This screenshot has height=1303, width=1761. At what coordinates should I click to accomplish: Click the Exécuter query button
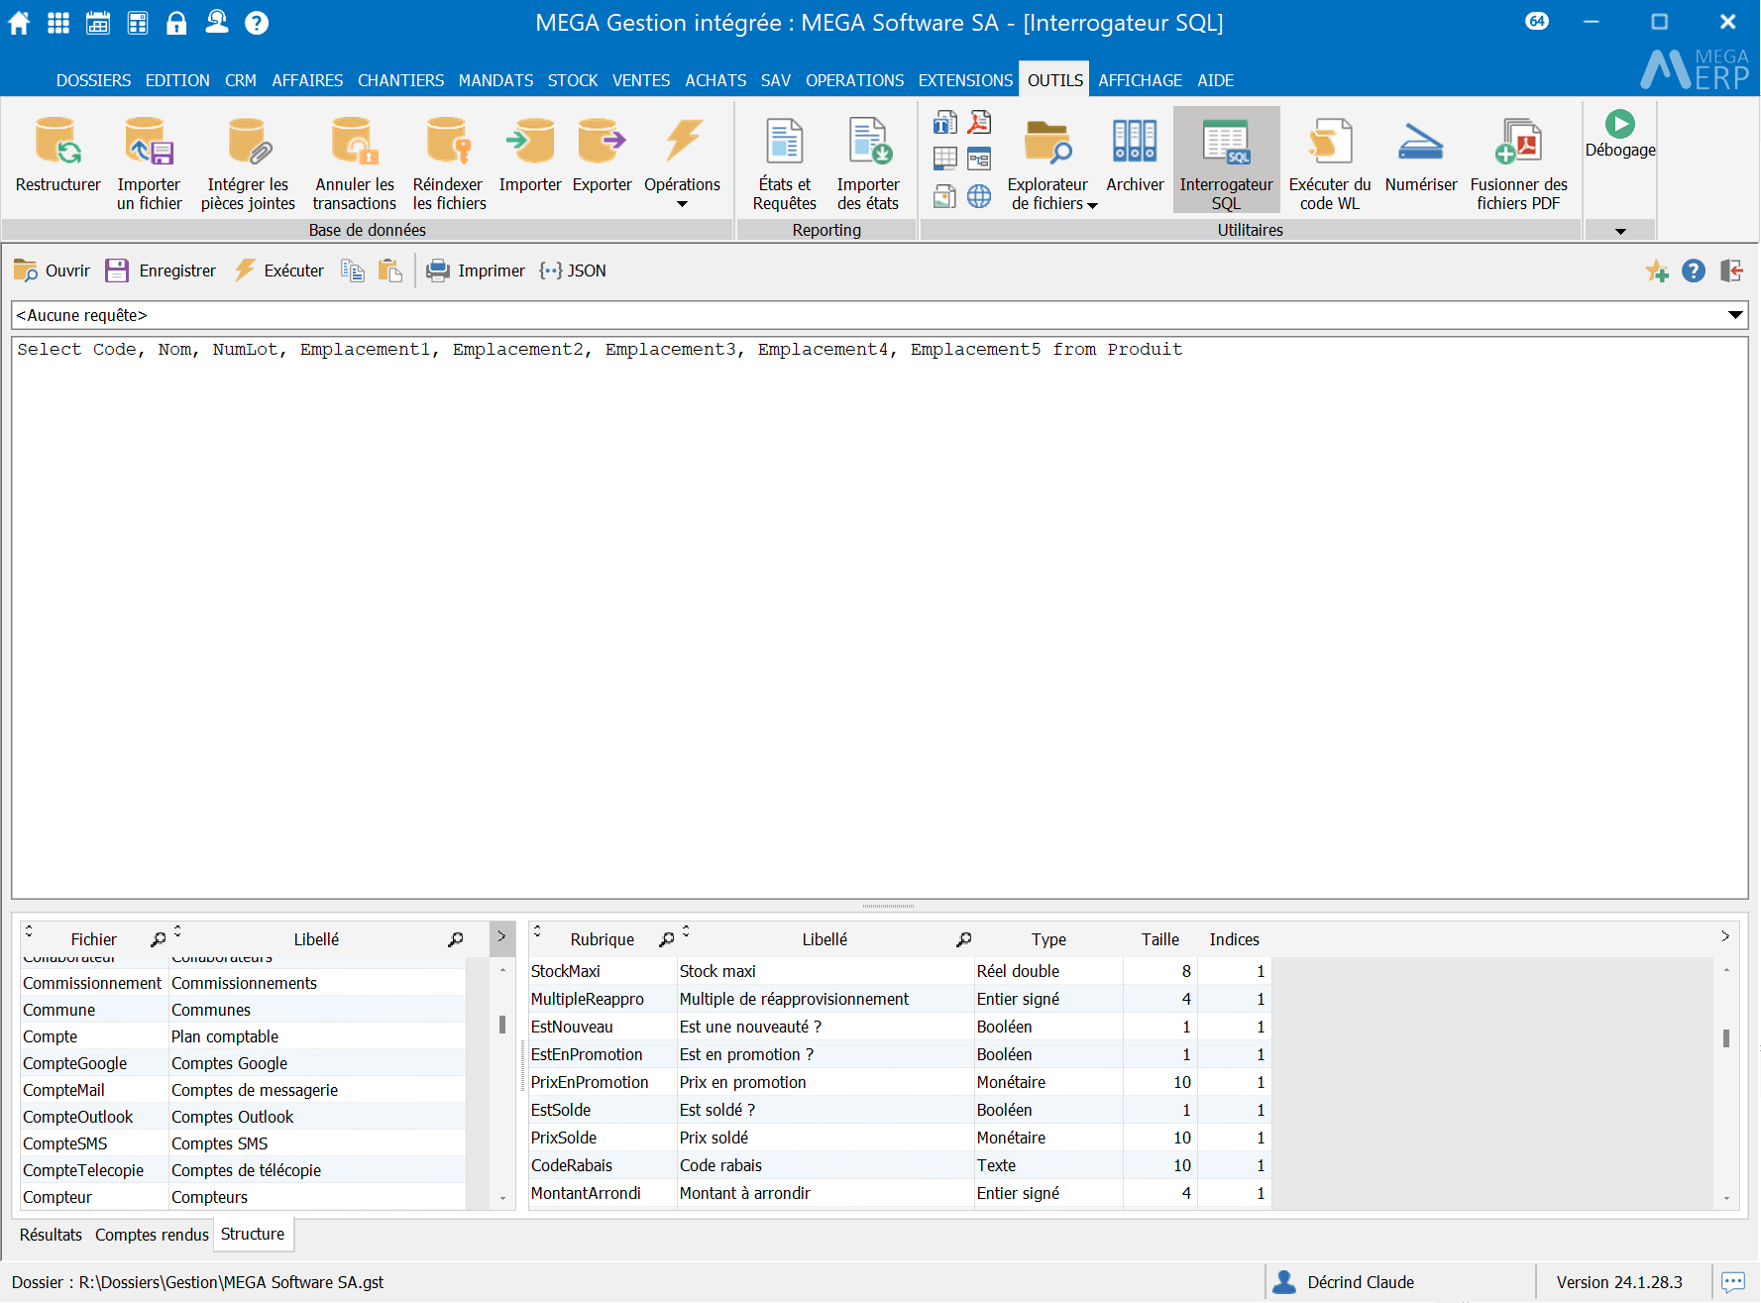[279, 271]
